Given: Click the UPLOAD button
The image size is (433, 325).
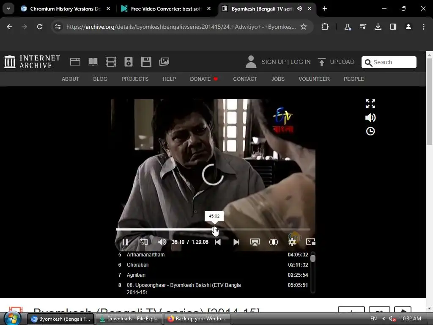Looking at the screenshot, I should 336,62.
